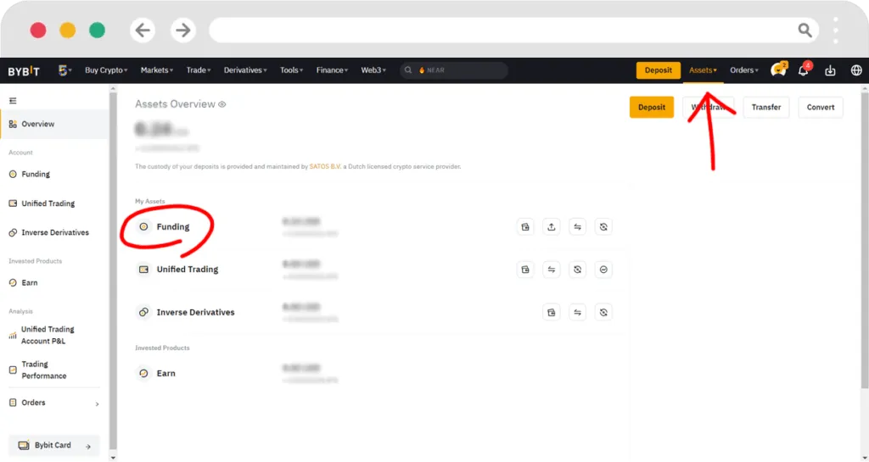Open the language globe icon
Screen dimensions: 869x462
pyautogui.click(x=856, y=70)
